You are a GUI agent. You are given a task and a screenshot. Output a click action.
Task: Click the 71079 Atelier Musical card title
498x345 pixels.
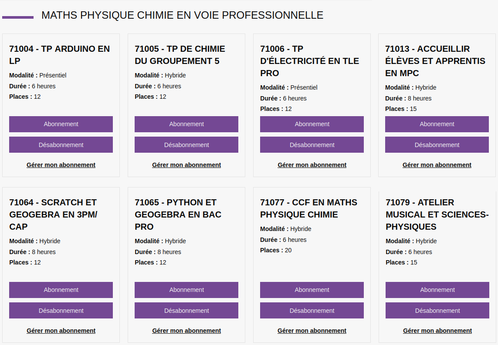[x=437, y=214]
